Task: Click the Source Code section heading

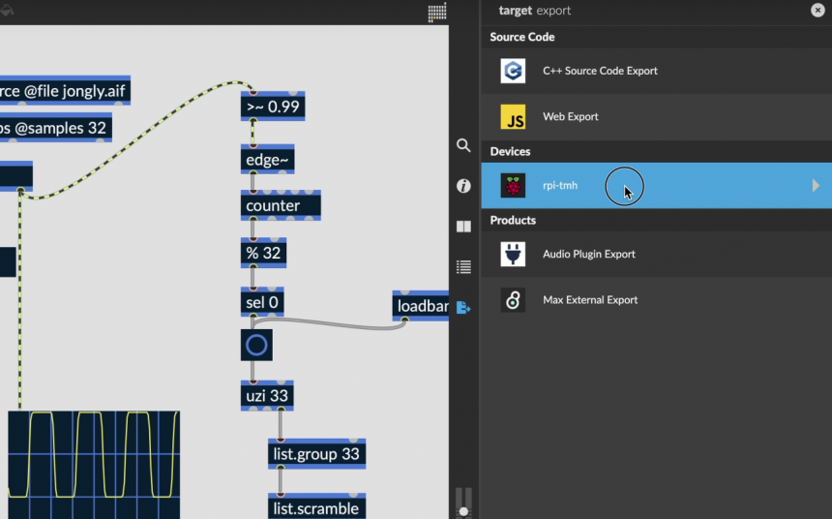Action: [522, 37]
